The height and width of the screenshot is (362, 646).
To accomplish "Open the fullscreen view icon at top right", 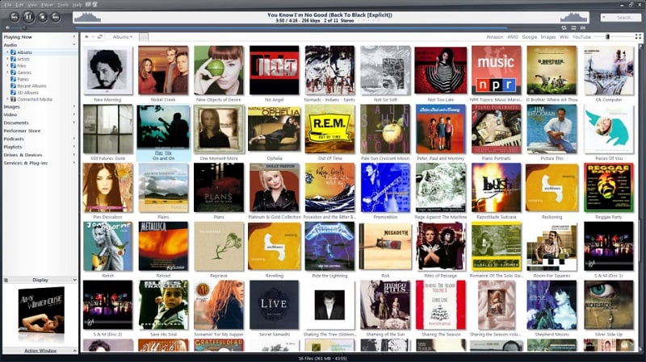I will coord(638,36).
